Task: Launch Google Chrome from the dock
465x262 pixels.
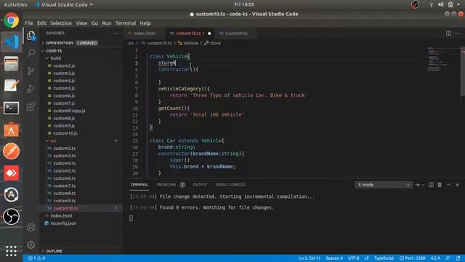Action: click(x=12, y=20)
